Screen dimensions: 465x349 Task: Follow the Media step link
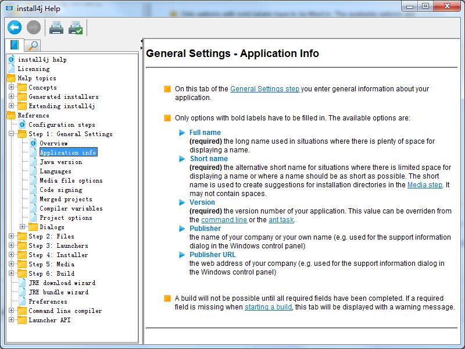point(425,184)
